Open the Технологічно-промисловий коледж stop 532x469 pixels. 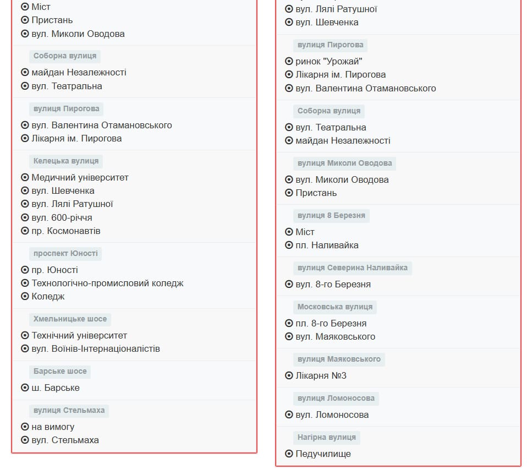107,283
